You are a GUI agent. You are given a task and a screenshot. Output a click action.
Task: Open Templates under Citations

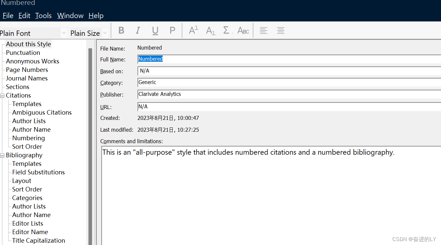click(27, 104)
